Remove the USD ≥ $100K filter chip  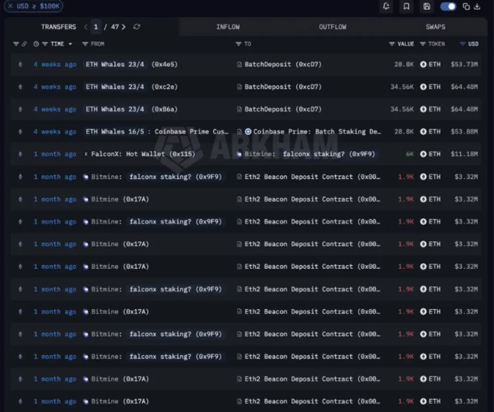[x=11, y=6]
